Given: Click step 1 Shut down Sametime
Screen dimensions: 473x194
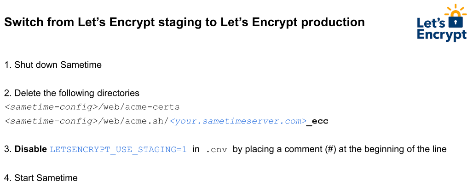Looking at the screenshot, I should (x=53, y=65).
